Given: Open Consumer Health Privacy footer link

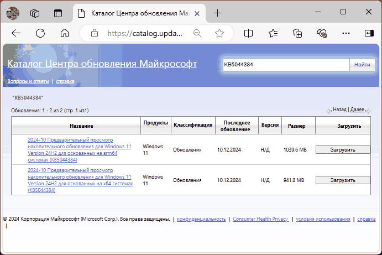Looking at the screenshot, I should coord(261,219).
